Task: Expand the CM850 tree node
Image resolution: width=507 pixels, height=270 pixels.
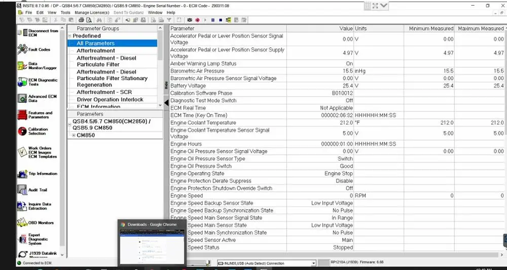Action: click(74, 136)
